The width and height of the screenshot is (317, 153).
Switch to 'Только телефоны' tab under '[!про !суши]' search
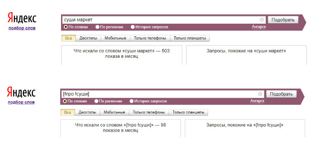point(149,112)
